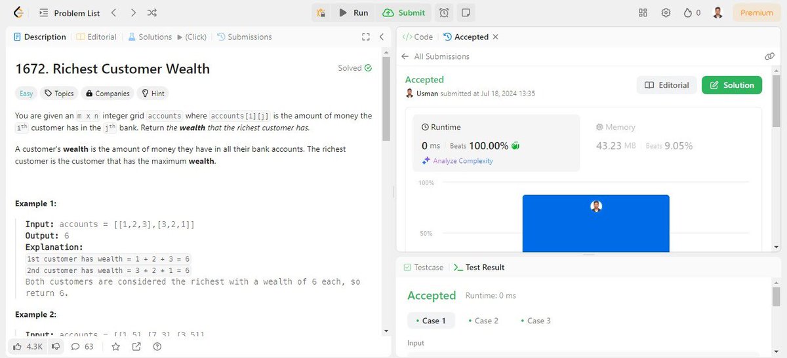Click the Solved status check icon

pos(368,68)
